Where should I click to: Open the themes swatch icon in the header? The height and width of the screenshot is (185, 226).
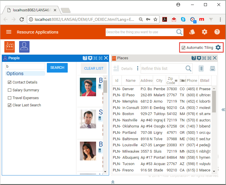pos(192,32)
